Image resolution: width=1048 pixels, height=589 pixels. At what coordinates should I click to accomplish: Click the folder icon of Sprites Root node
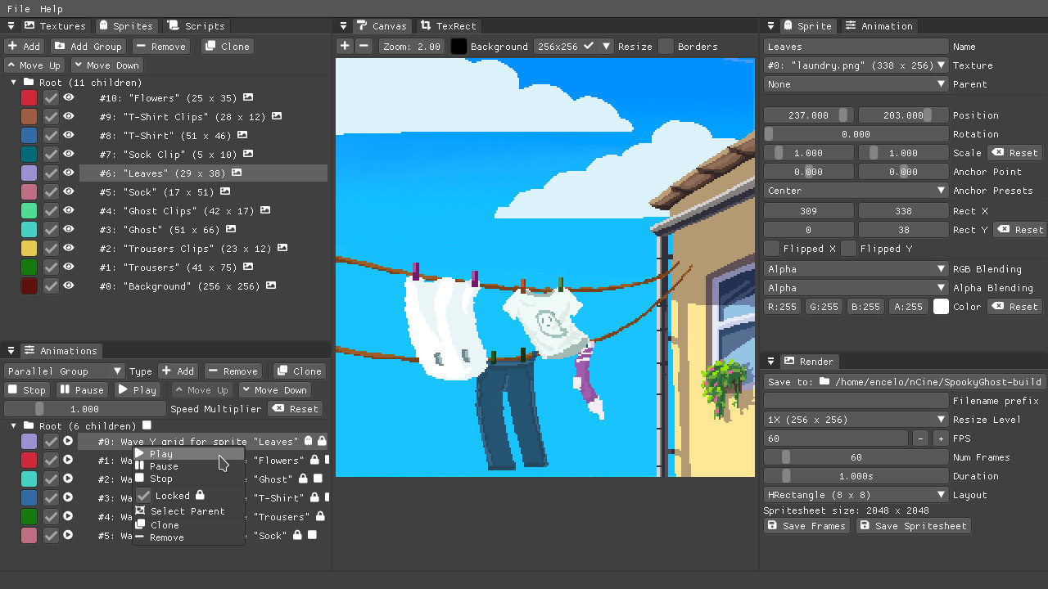[x=29, y=83]
